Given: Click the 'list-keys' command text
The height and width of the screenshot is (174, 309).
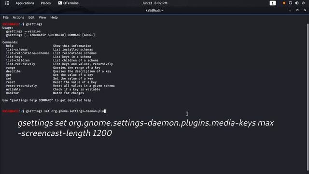Looking at the screenshot, I should pyautogui.click(x=14, y=57).
